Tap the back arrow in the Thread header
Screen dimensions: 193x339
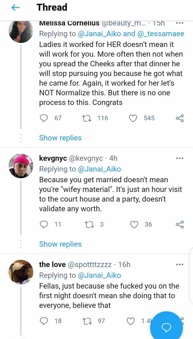coord(16,8)
